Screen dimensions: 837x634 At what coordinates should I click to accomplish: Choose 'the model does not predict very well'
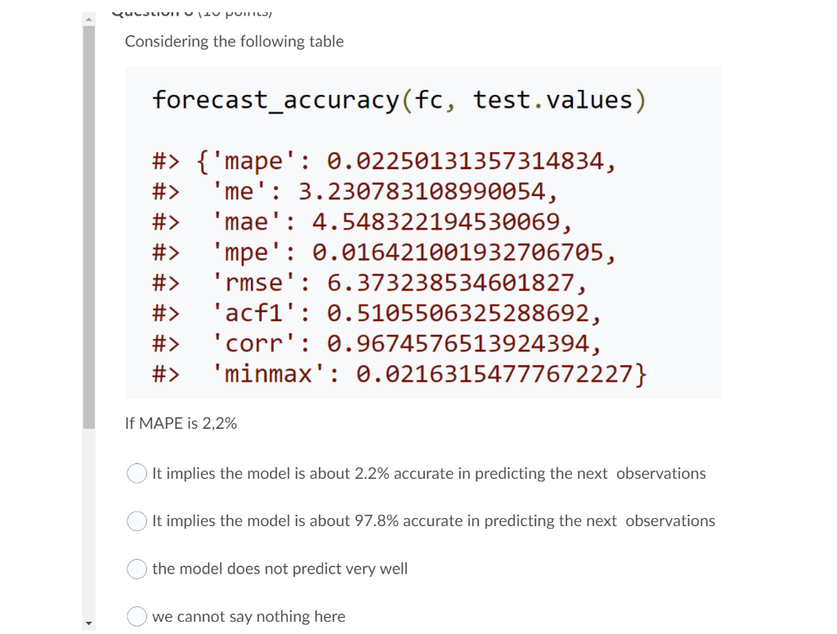click(x=137, y=569)
